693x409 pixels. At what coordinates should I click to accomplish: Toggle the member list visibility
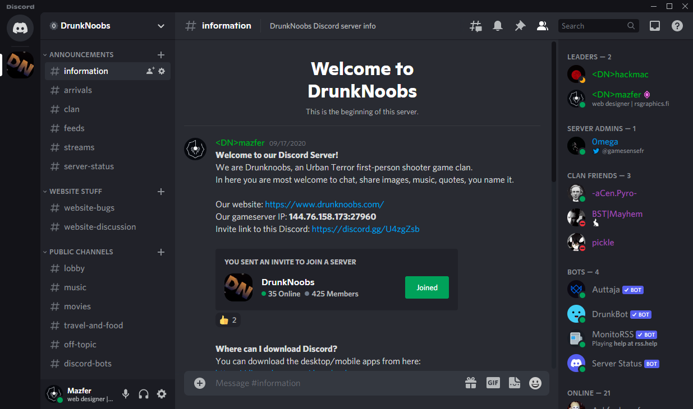(542, 26)
